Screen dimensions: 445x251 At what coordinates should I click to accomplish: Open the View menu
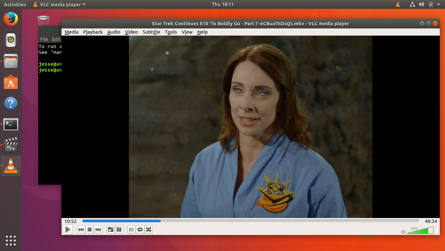click(x=187, y=32)
